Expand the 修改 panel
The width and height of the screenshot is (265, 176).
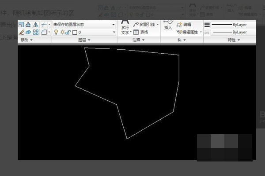[26, 40]
